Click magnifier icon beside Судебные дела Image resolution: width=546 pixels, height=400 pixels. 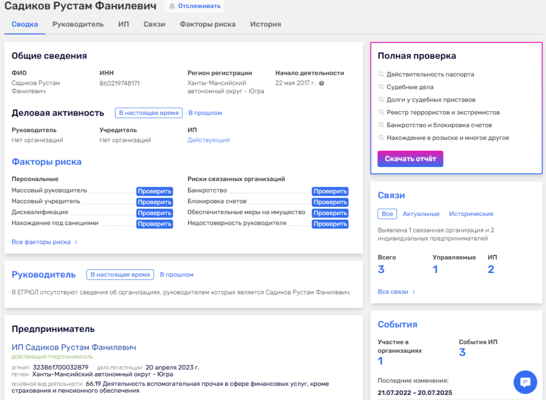coord(381,87)
